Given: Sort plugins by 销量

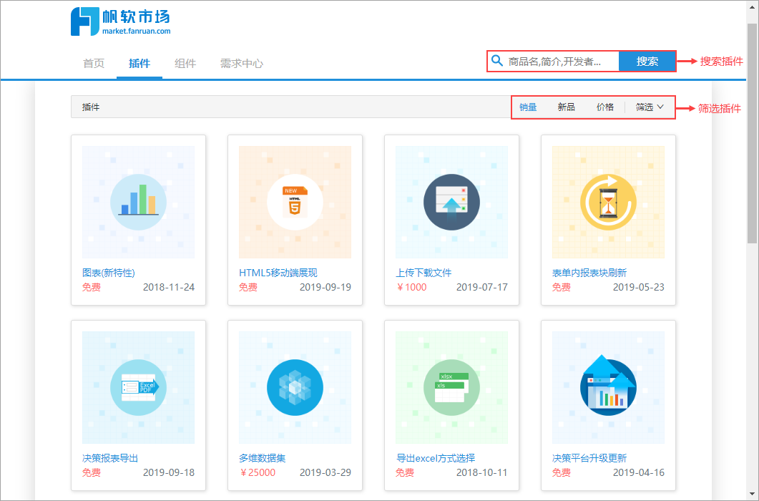Looking at the screenshot, I should pos(528,107).
